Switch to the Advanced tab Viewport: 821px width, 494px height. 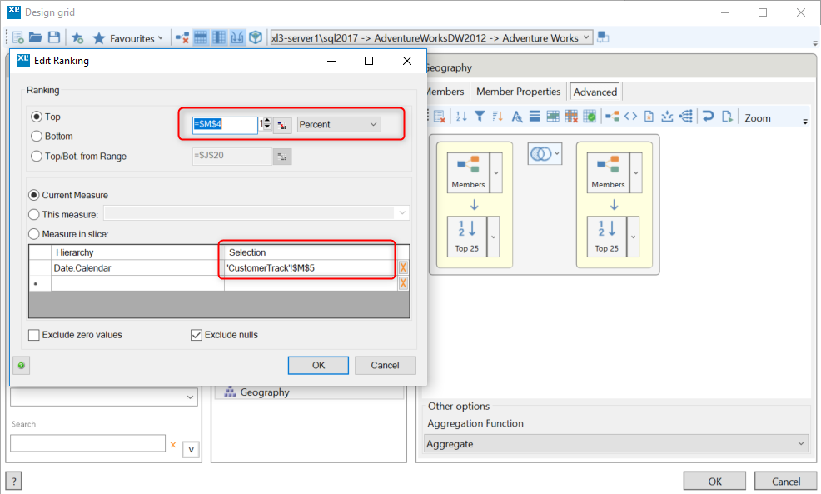click(595, 92)
